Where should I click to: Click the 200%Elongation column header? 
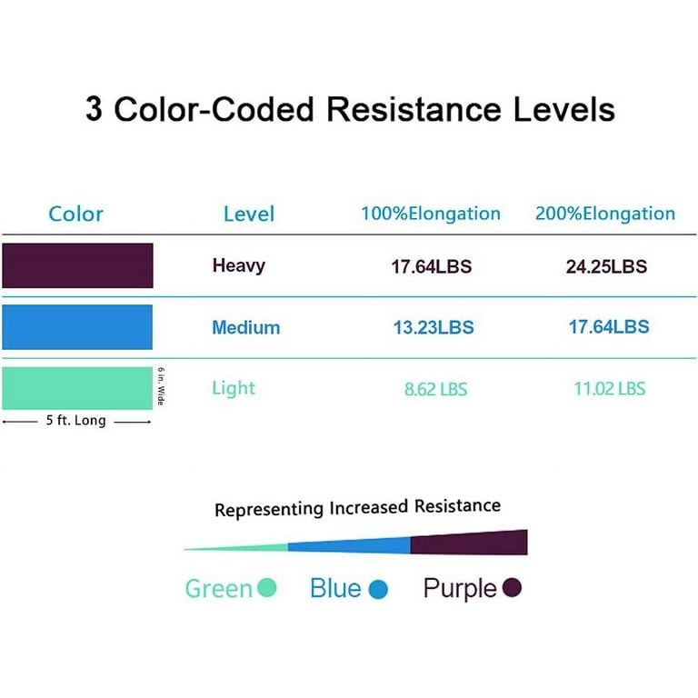pos(605,214)
